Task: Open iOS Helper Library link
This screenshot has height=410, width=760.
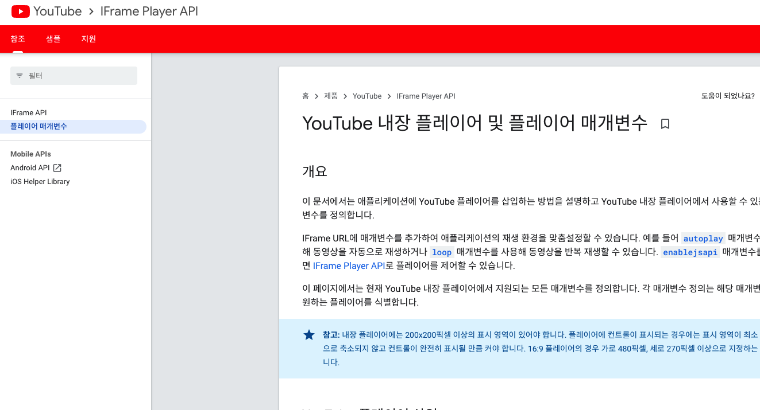Action: 40,182
